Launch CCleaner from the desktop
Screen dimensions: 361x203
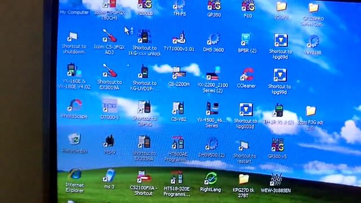pyautogui.click(x=246, y=78)
